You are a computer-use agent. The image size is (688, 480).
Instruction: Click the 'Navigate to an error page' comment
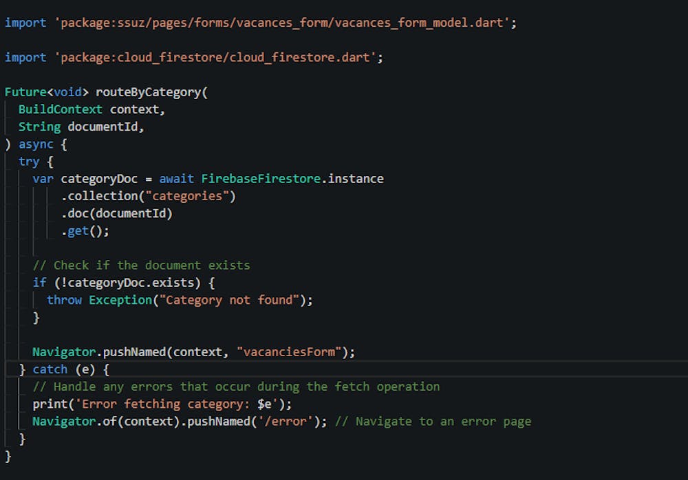(x=433, y=422)
